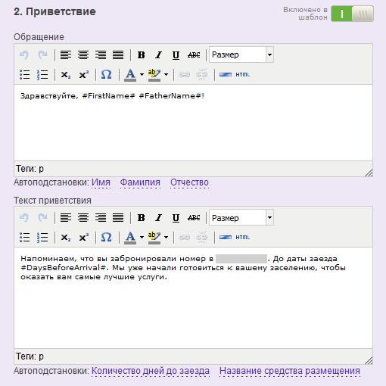Click into the Текст приветствия text area
The image size is (386, 386).
(194, 298)
